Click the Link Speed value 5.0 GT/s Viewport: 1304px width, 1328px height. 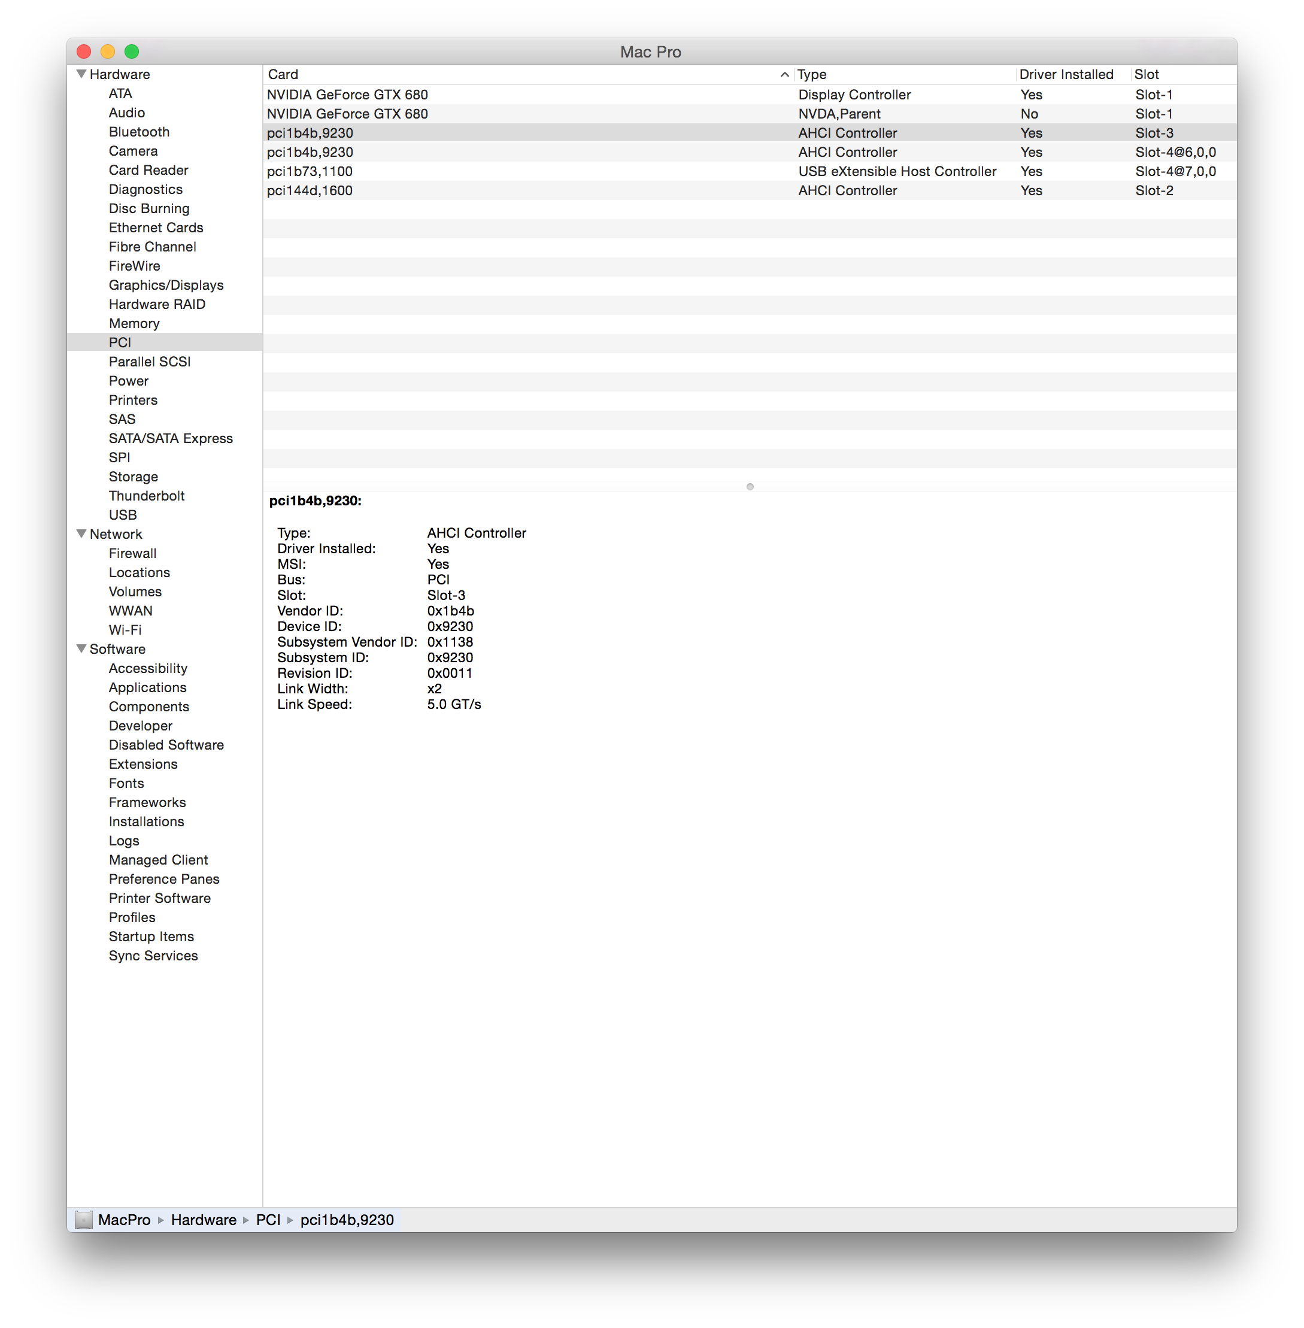pyautogui.click(x=454, y=705)
